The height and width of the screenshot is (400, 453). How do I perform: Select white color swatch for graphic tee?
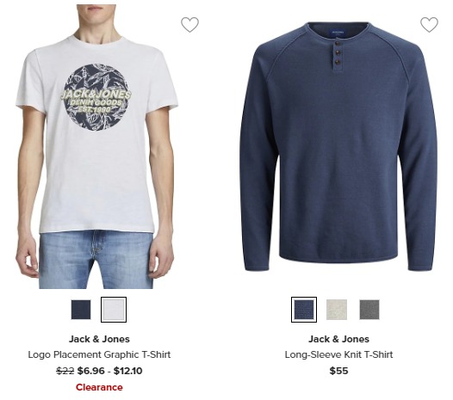[x=114, y=310]
